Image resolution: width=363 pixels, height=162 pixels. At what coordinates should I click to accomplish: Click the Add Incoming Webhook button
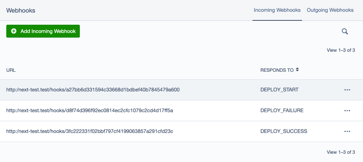(43, 31)
